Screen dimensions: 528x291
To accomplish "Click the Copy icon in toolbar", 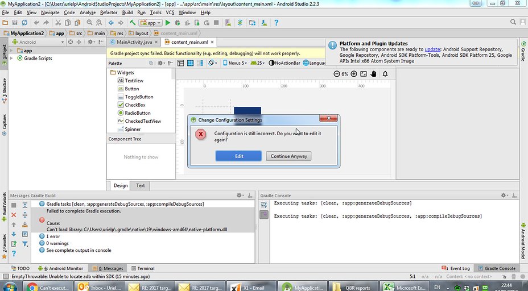I will click(68, 23).
